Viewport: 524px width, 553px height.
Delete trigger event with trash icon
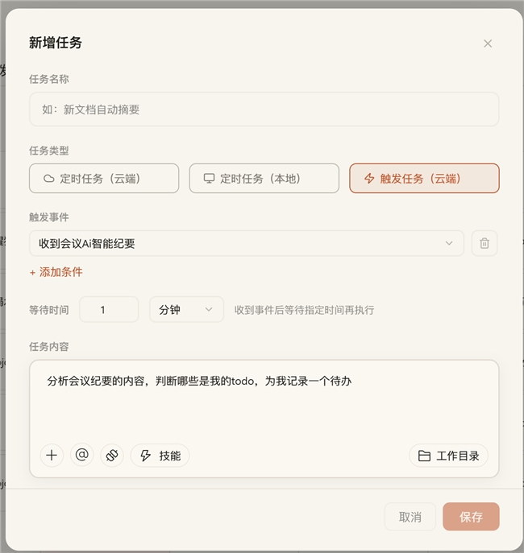pyautogui.click(x=484, y=243)
